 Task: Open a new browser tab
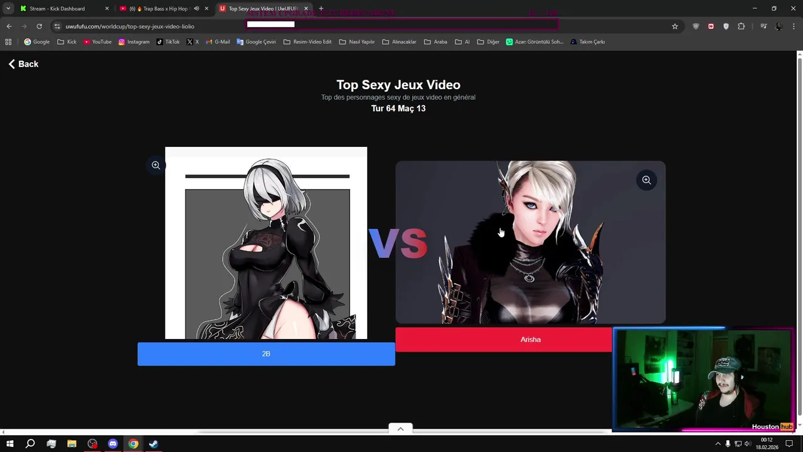[x=321, y=9]
